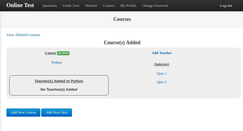Go to Grade User page

click(x=71, y=6)
